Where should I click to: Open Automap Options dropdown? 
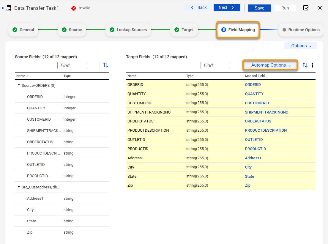270,65
